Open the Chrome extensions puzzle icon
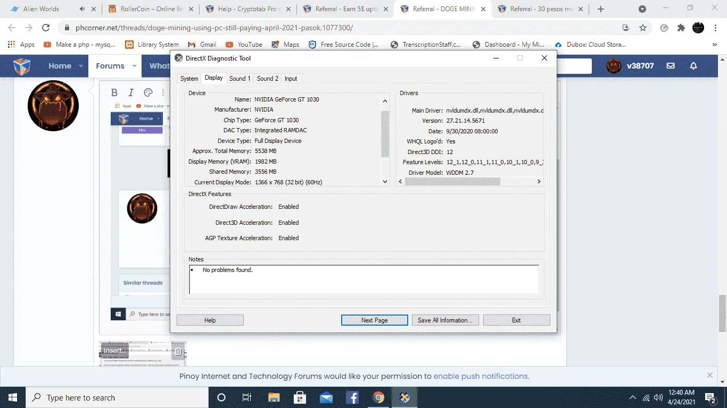The image size is (727, 408). point(681,28)
